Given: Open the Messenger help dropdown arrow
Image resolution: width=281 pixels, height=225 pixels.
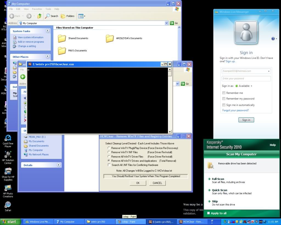Looking at the screenshot, I should point(276,39).
